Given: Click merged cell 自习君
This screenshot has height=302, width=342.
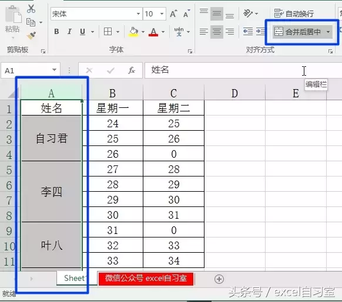Looking at the screenshot, I should click(52, 138).
